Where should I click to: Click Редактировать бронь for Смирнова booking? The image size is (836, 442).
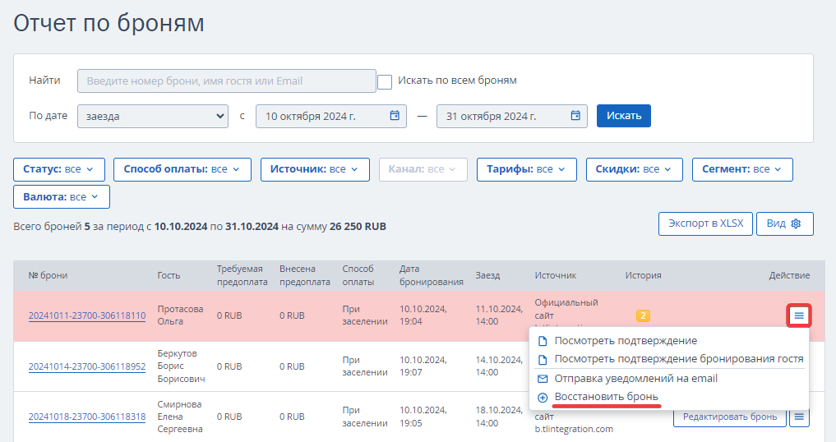coord(729,417)
